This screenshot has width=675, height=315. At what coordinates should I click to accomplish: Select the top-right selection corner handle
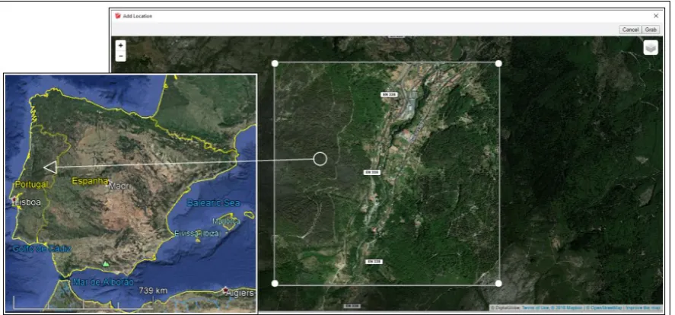click(498, 63)
